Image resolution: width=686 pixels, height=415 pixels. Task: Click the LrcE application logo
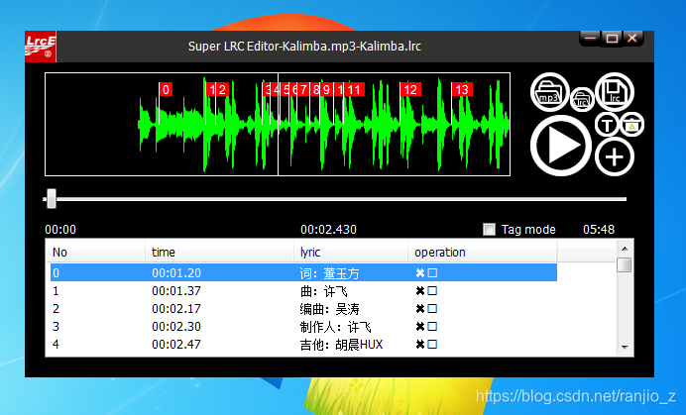coord(41,47)
